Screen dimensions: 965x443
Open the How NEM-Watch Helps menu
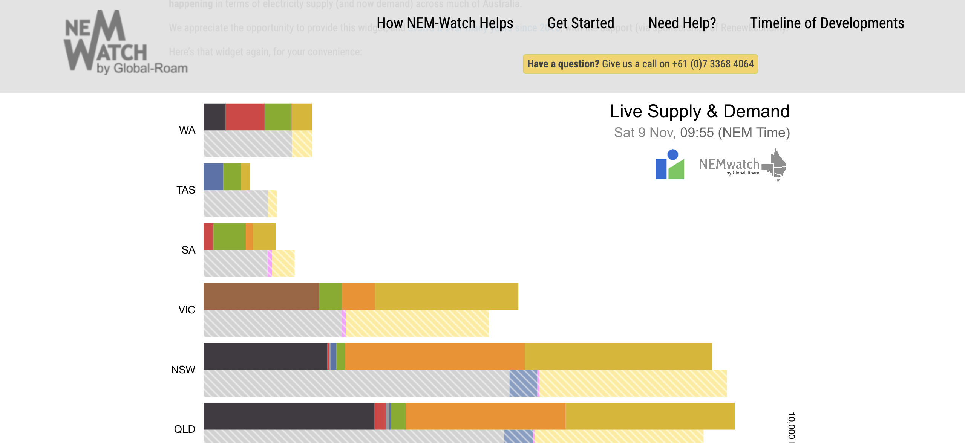tap(445, 23)
